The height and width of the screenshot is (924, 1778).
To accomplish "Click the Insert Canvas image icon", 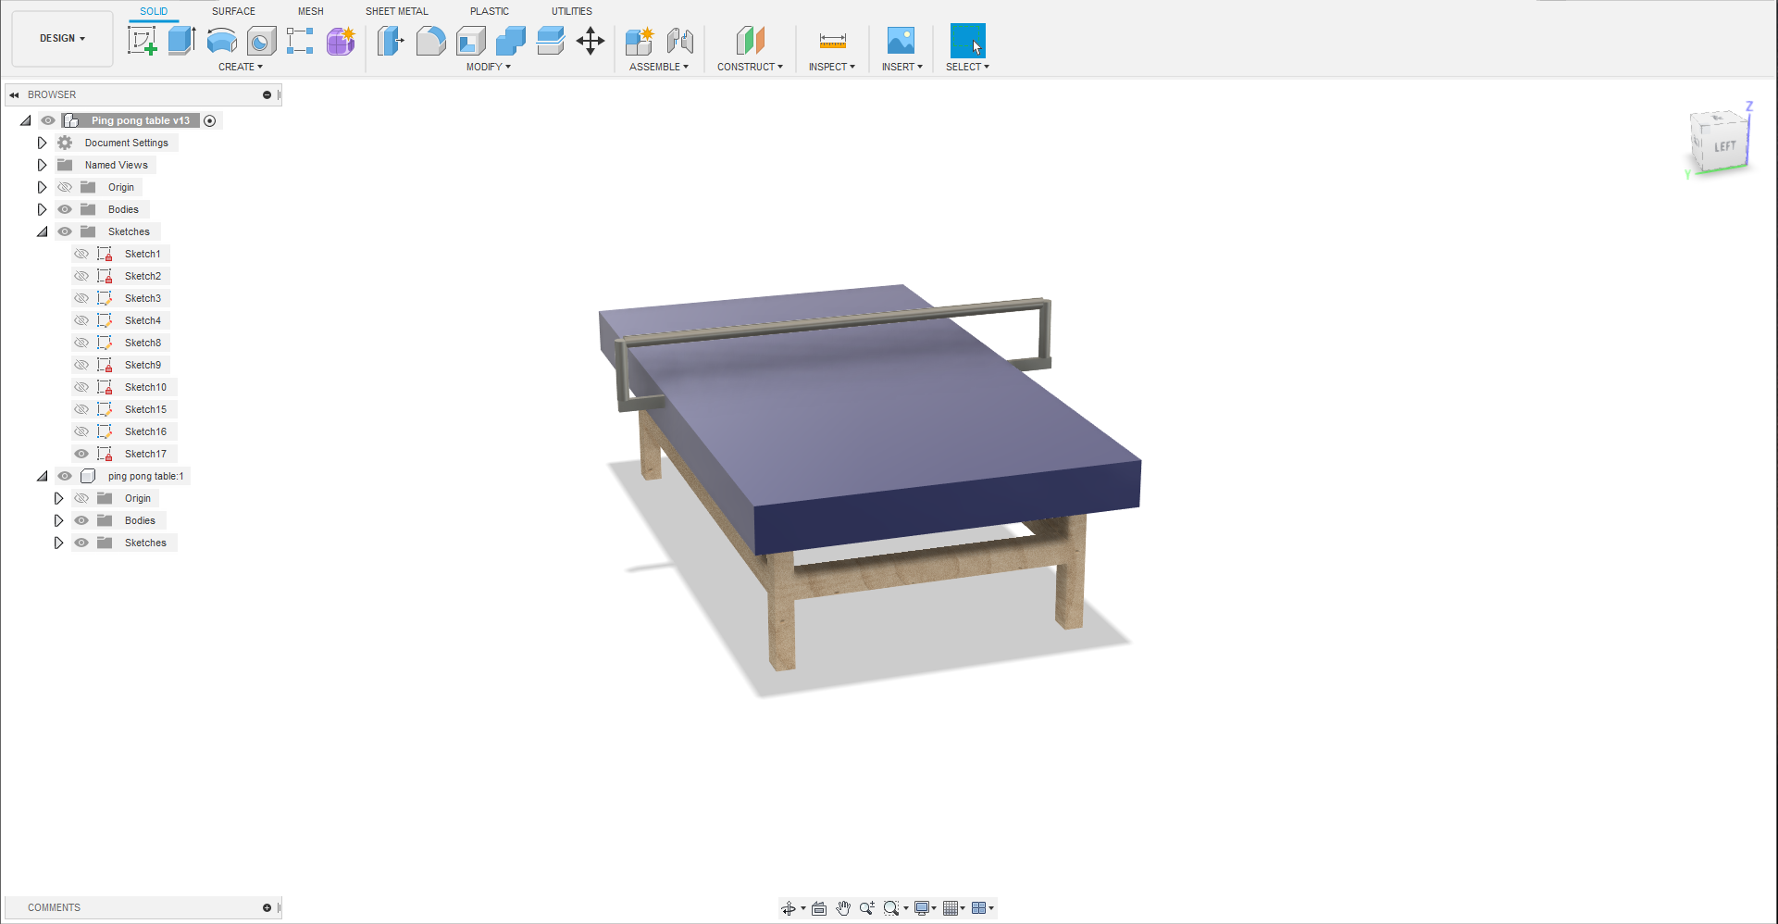I will point(901,41).
